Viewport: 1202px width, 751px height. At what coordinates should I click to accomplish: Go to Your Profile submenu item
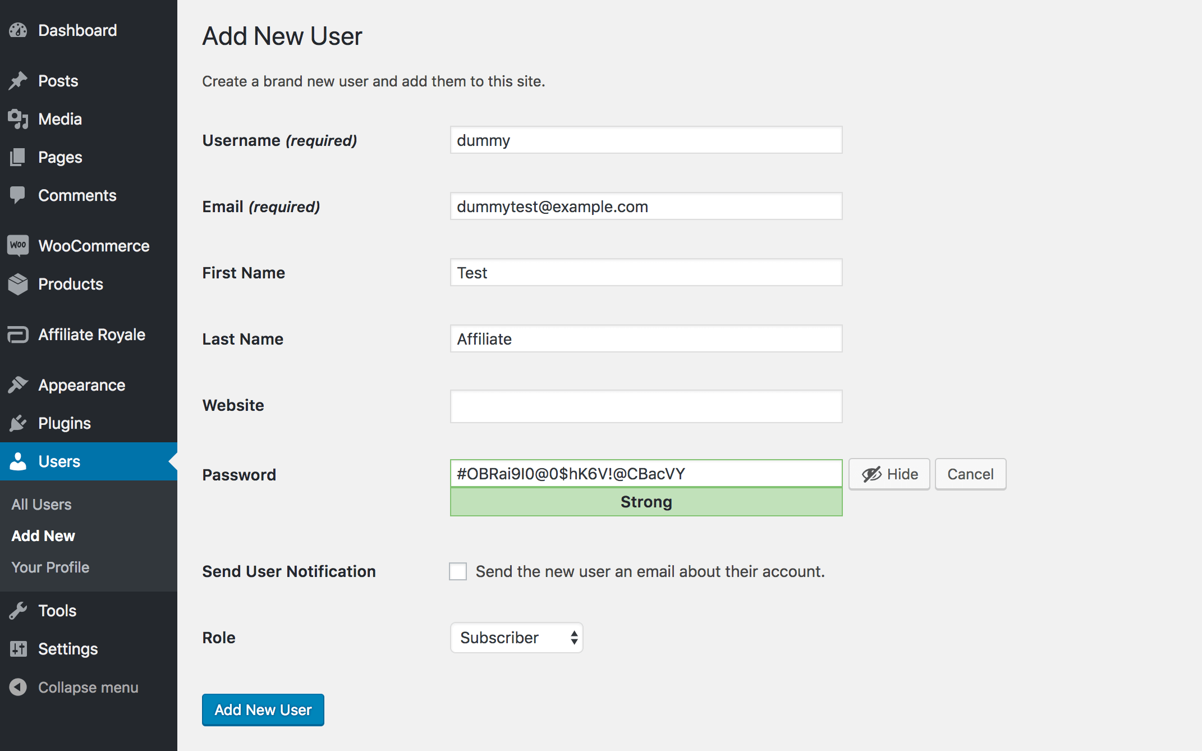point(51,567)
